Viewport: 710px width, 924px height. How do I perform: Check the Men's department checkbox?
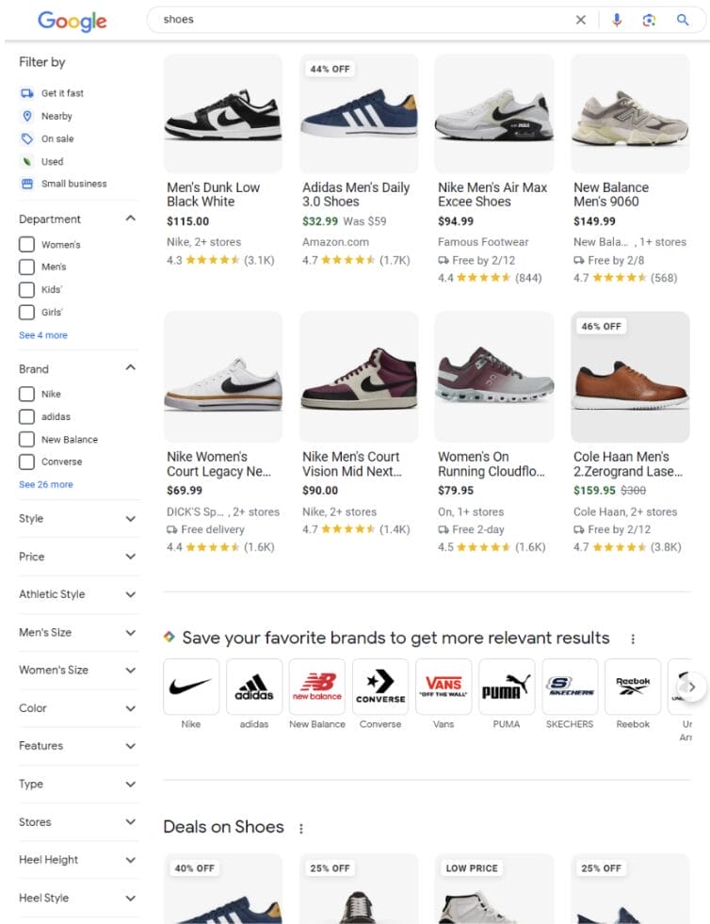(27, 267)
